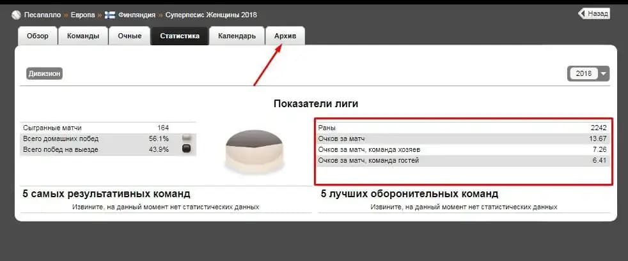Click the light home wins legend swatch
This screenshot has height=261, width=628.
pyautogui.click(x=186, y=138)
